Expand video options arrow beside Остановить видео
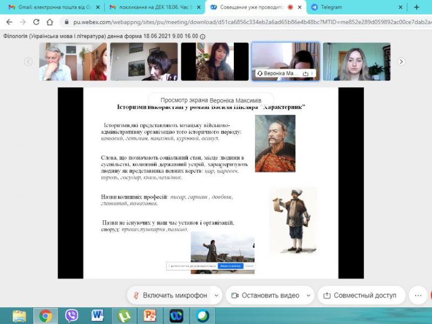Viewport: 432px width, 324px height. [308, 295]
